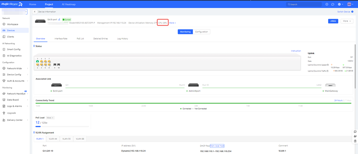Click port 7 on the switch panel
Viewport: 358px width, 154px height.
point(49,62)
